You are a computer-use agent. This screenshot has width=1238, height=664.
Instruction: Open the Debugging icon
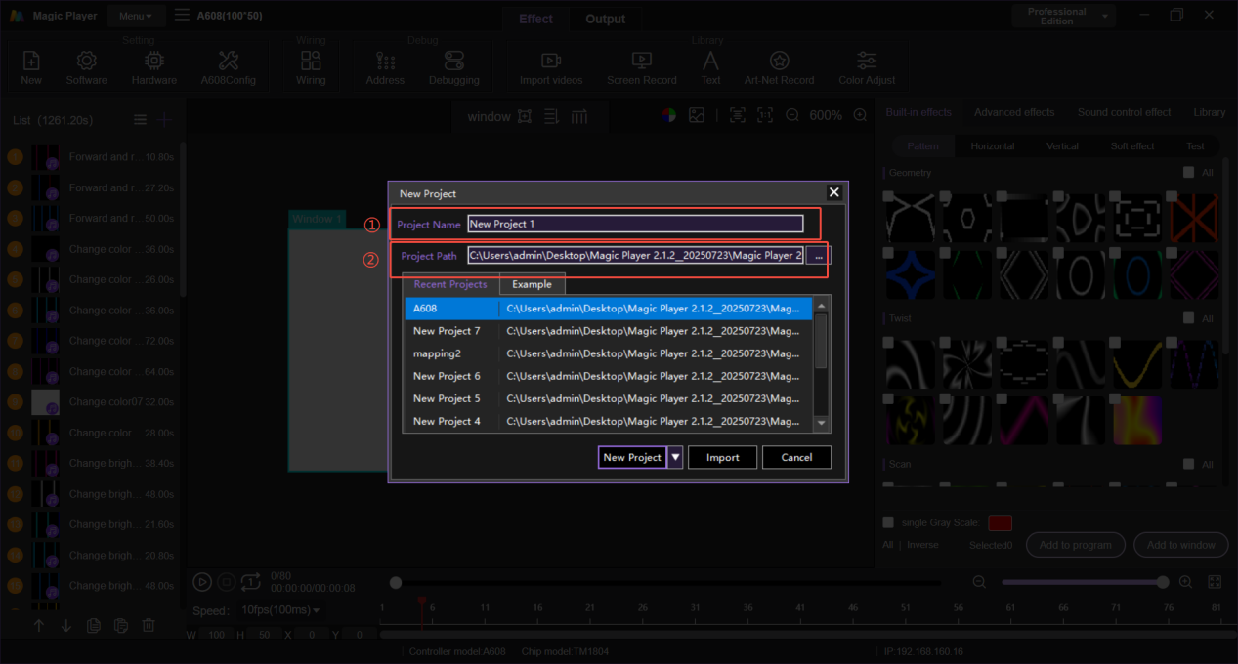pos(454,61)
